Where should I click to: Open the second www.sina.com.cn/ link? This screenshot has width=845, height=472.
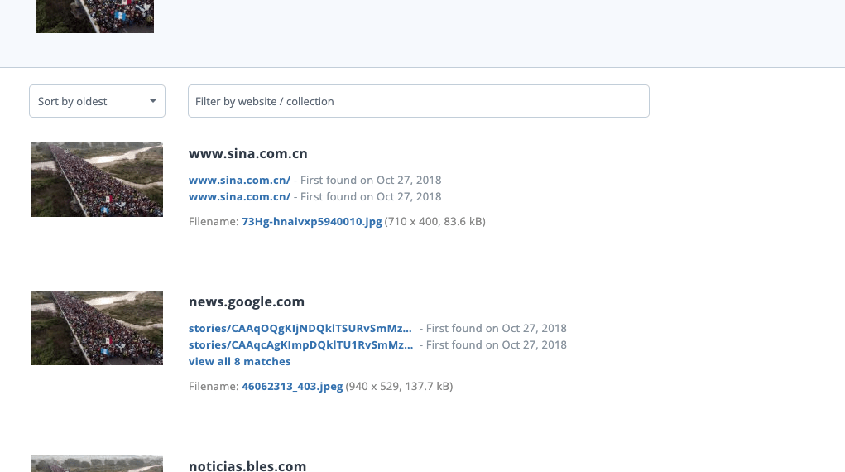click(239, 197)
